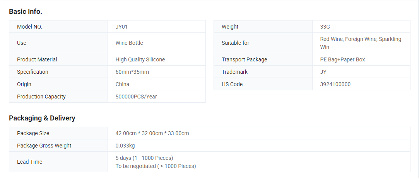Screen dimensions: 419x178
Task: Click the China origin value
Action: point(122,84)
